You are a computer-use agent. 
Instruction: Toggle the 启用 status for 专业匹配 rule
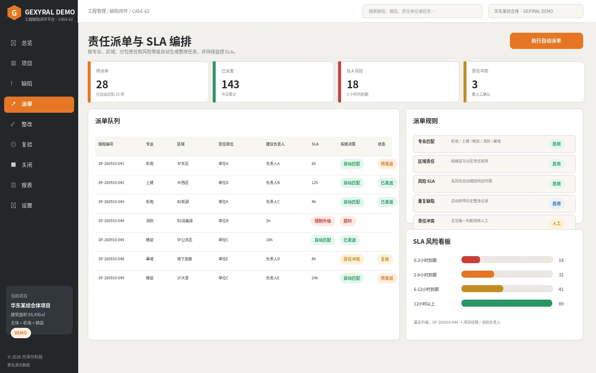[557, 144]
